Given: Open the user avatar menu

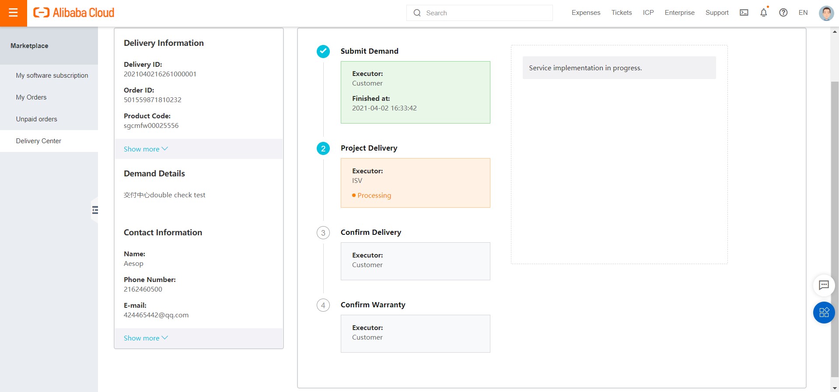Looking at the screenshot, I should coord(826,13).
